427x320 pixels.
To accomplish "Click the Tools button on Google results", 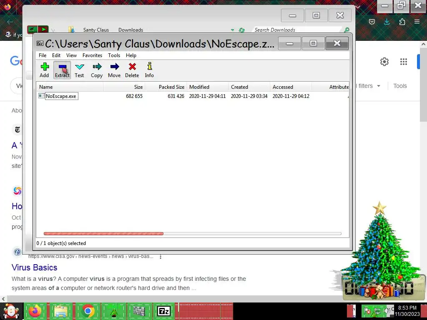I will 400,86.
